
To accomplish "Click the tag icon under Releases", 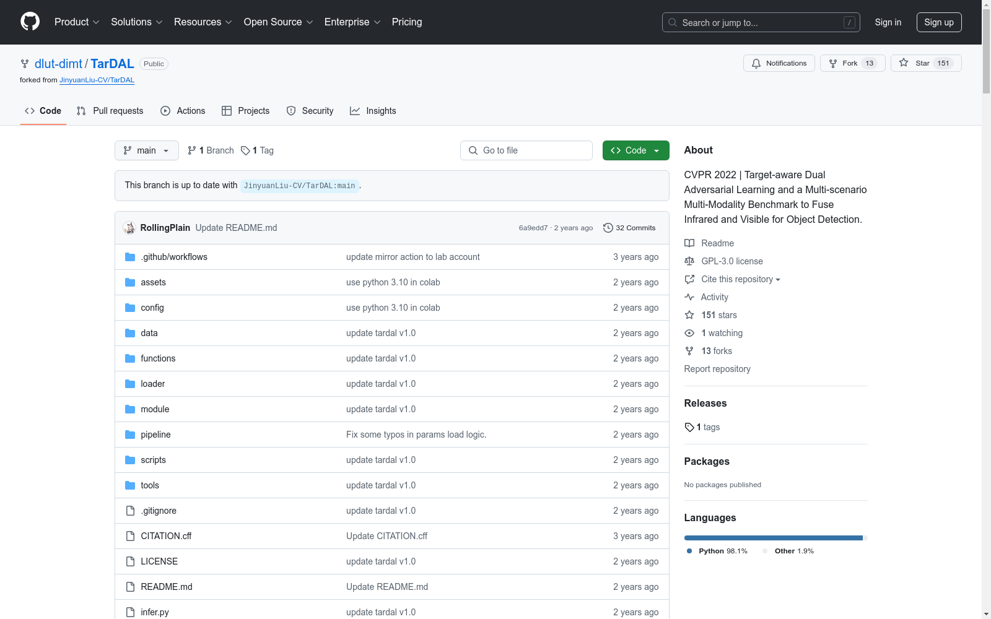I will (x=689, y=427).
